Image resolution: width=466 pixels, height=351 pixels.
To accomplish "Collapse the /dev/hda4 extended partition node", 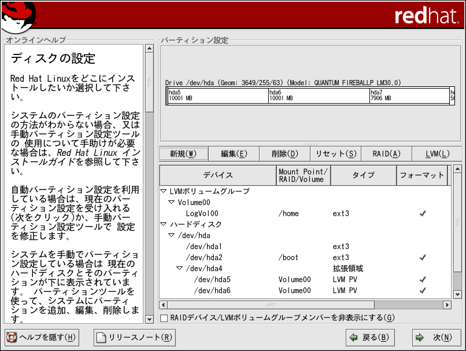I will pos(180,268).
